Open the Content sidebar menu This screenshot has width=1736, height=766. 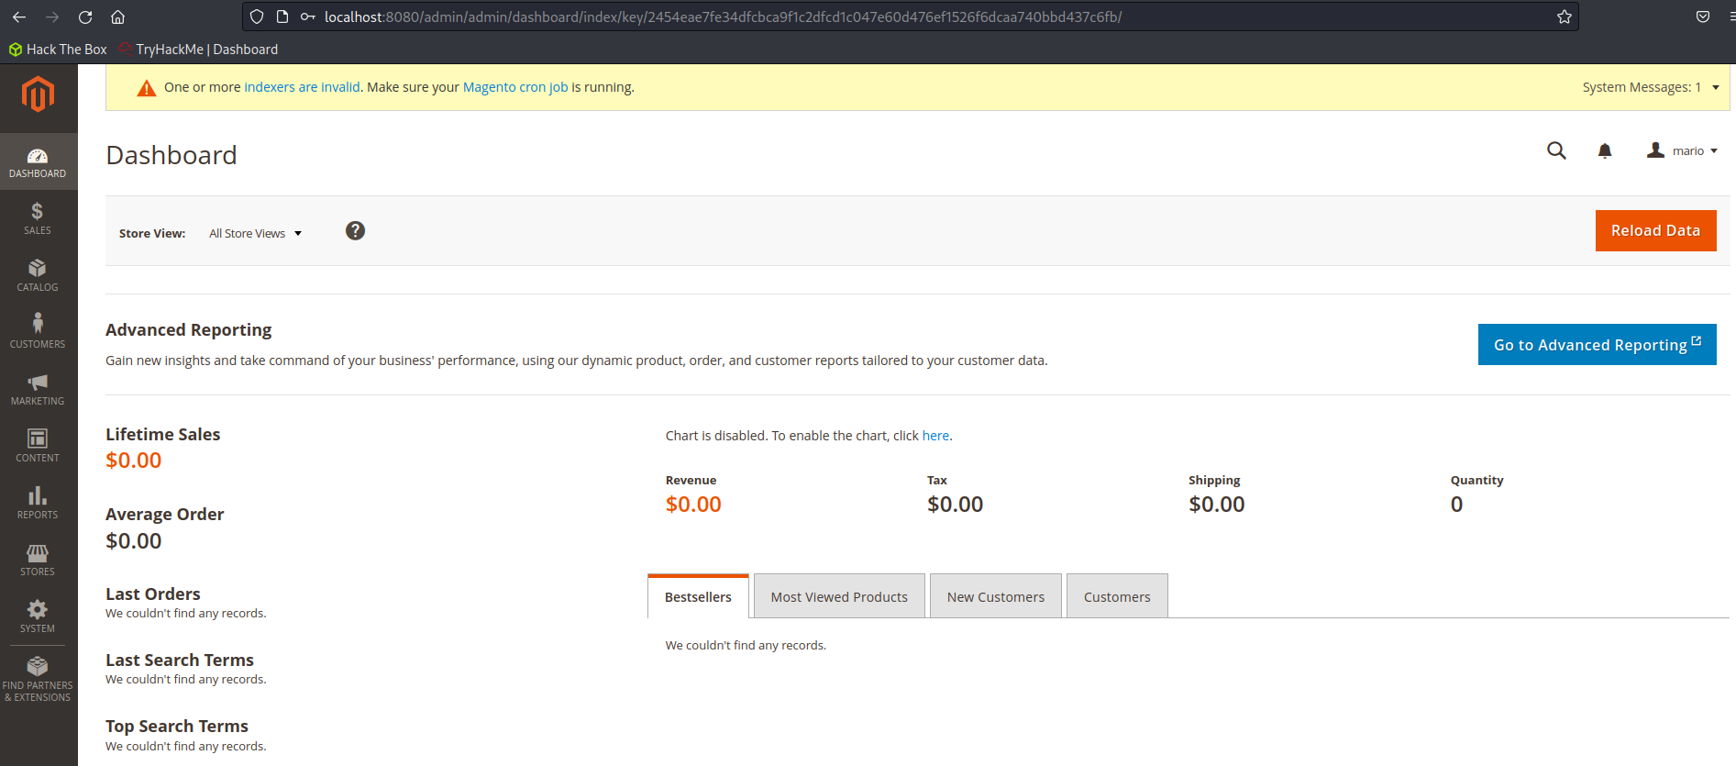(x=38, y=446)
